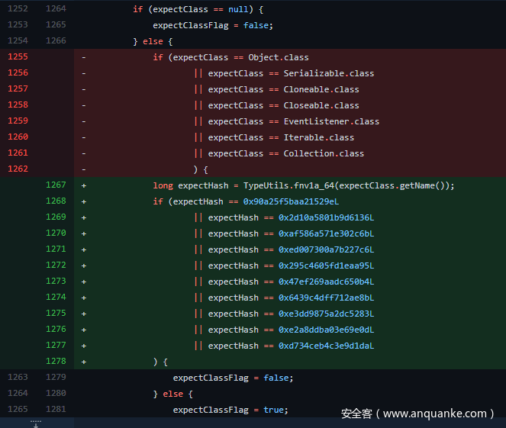The image size is (506, 428).
Task: Click the anquanke.com watermark link
Action: 417,414
